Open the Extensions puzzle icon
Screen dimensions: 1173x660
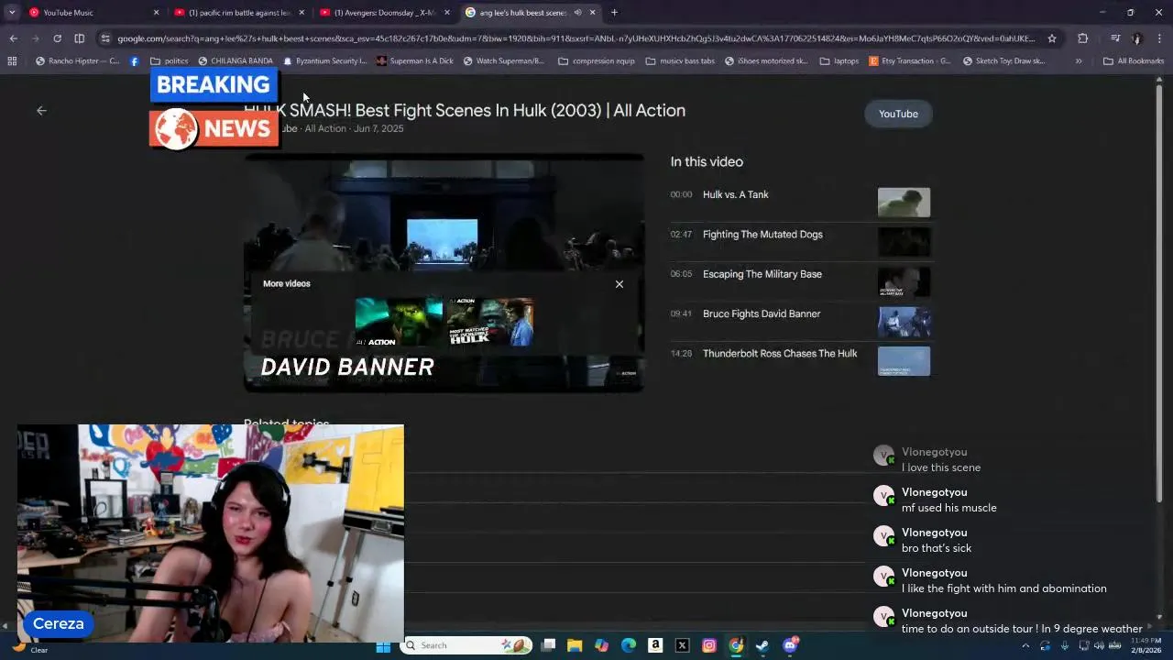pos(1083,38)
